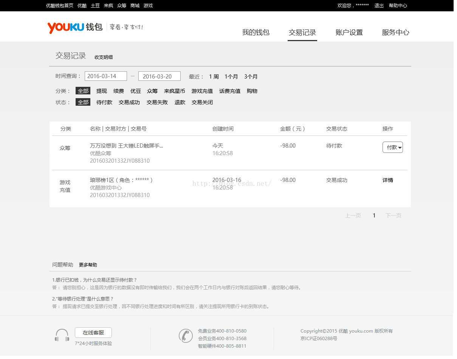
Task: Open the 我的钱包 tab
Action: 256,32
